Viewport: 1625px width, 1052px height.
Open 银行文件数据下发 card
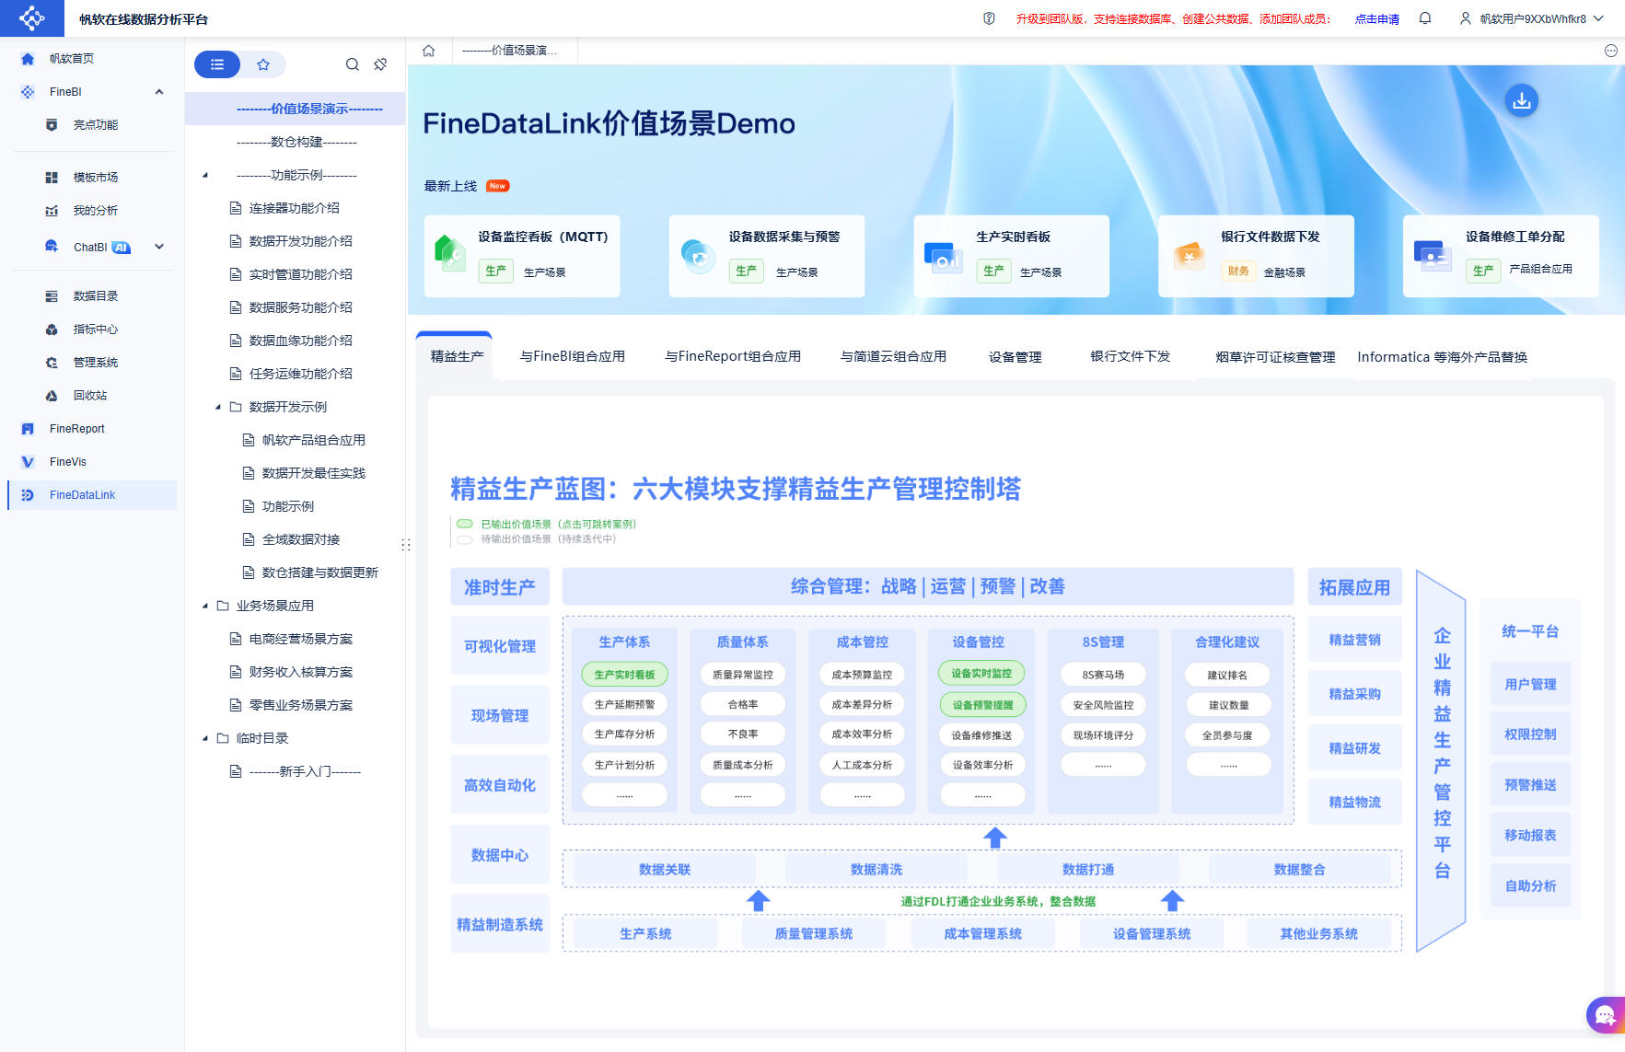[1256, 256]
